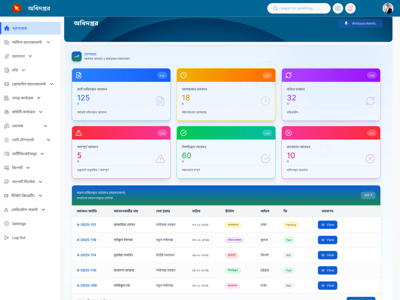This screenshot has width=400, height=300.
Task: Click the home icon beside ড্যাশবোর্ড
Action: pyautogui.click(x=7, y=28)
